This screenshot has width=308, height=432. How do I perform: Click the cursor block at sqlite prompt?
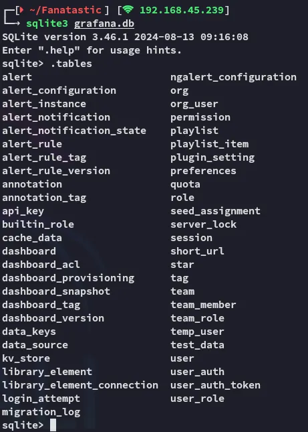(x=53, y=425)
